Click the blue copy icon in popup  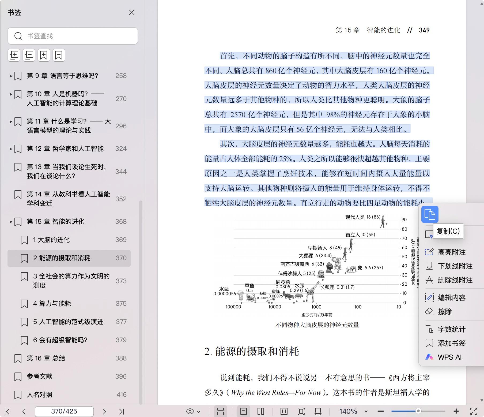[x=430, y=214]
